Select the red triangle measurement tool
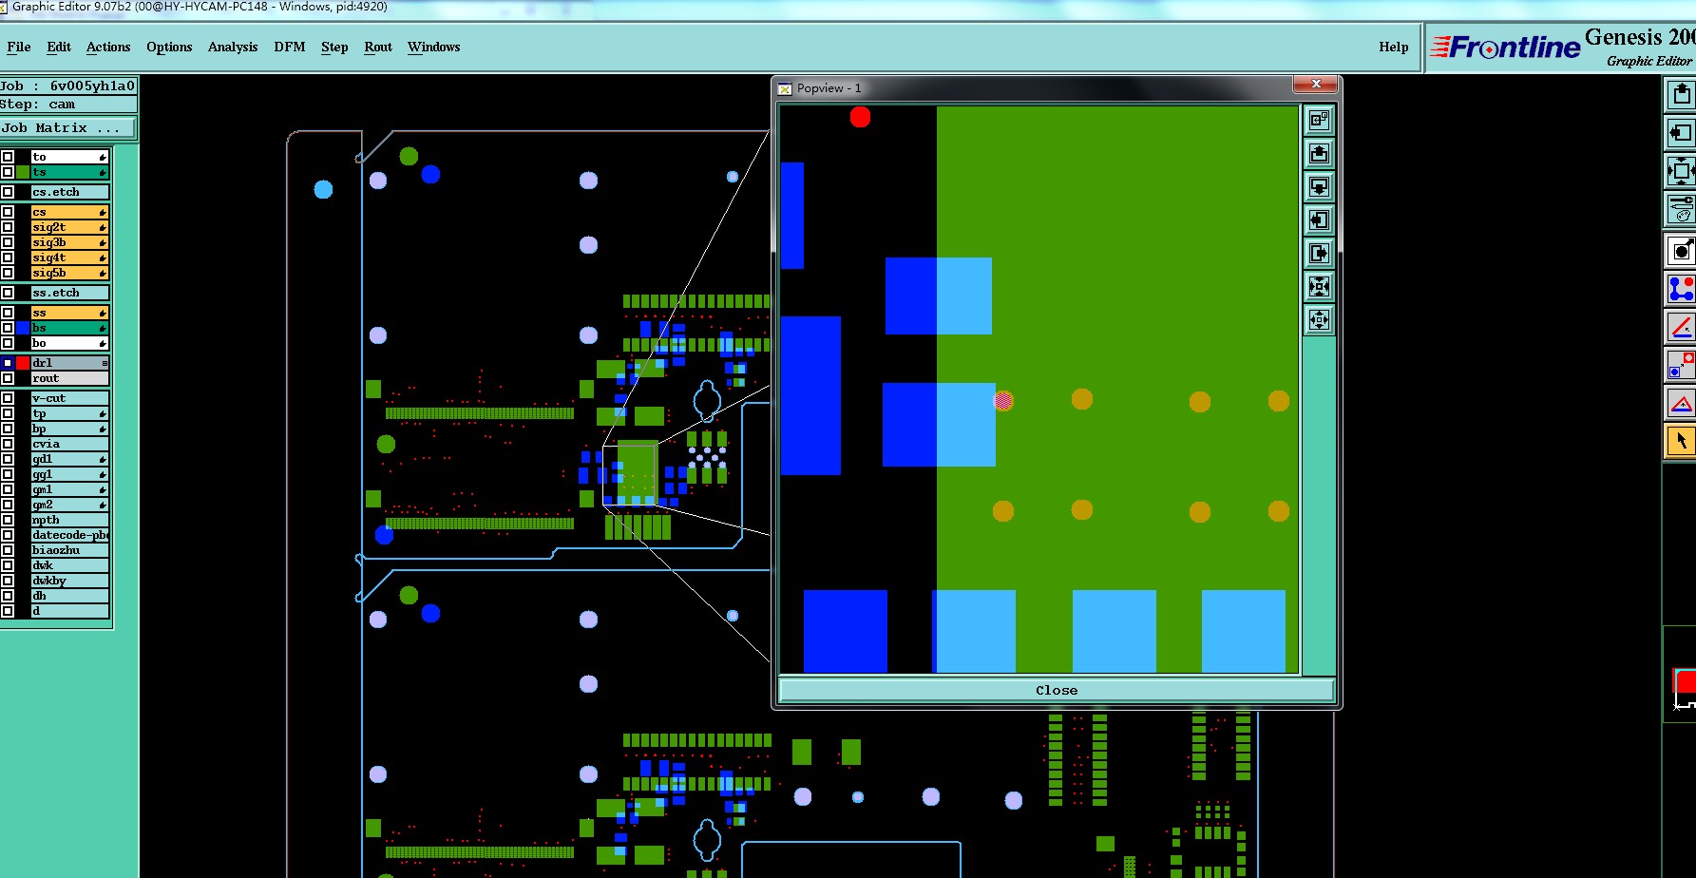The image size is (1696, 878). tap(1681, 403)
